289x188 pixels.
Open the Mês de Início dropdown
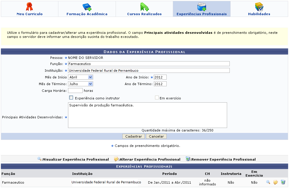coord(81,77)
